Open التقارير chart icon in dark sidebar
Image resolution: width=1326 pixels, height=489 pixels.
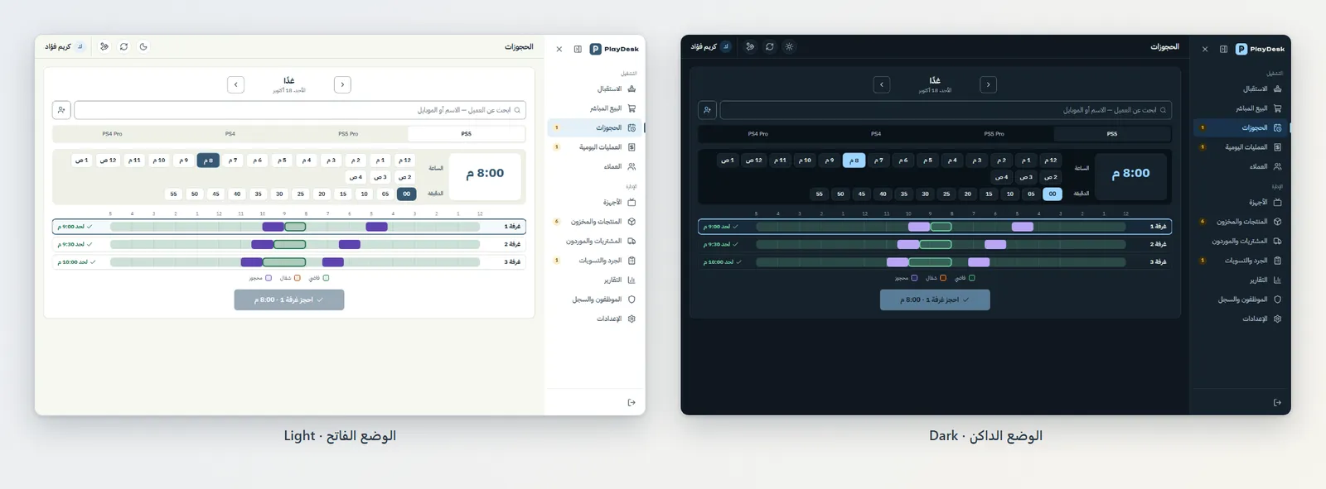1277,280
